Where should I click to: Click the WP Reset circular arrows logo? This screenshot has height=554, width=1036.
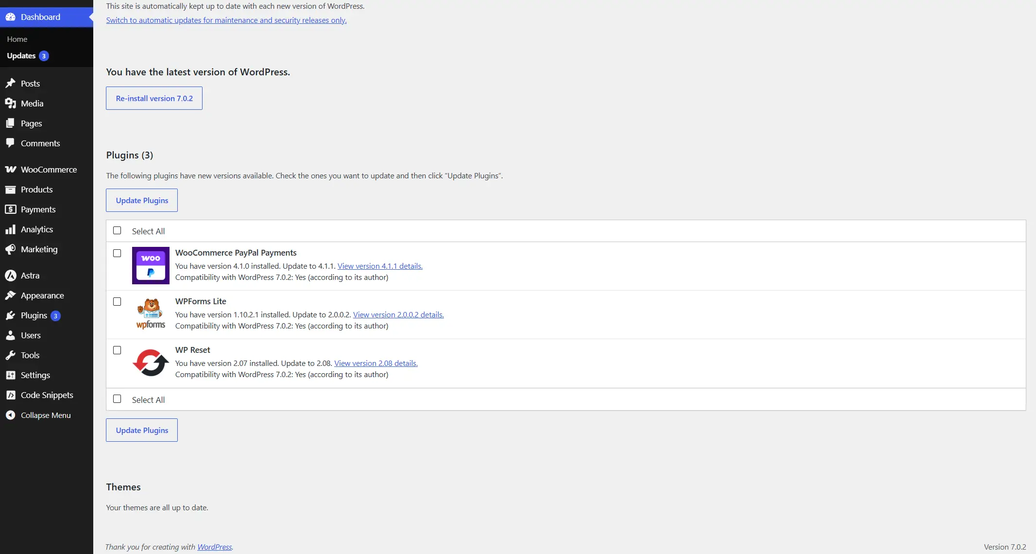151,363
